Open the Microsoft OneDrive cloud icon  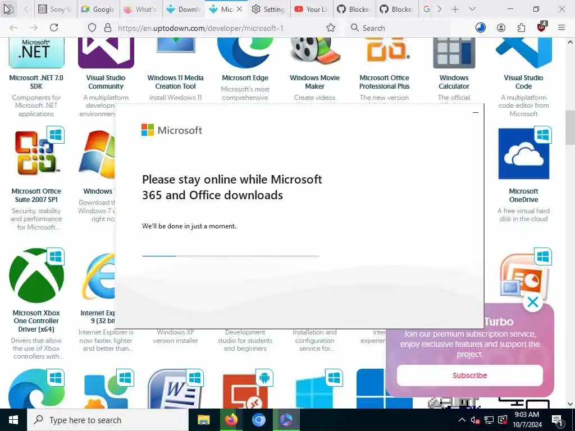pos(524,153)
